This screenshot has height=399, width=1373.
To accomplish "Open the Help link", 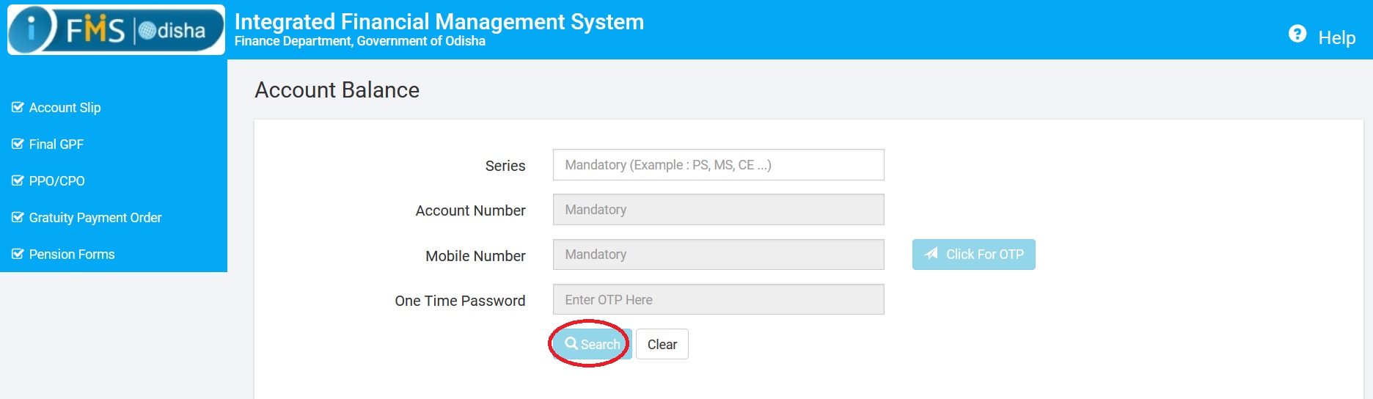I will coord(1336,37).
